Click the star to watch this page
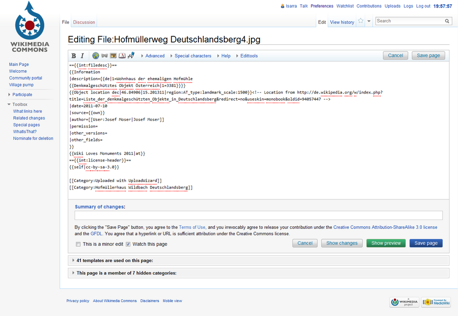 pos(361,21)
